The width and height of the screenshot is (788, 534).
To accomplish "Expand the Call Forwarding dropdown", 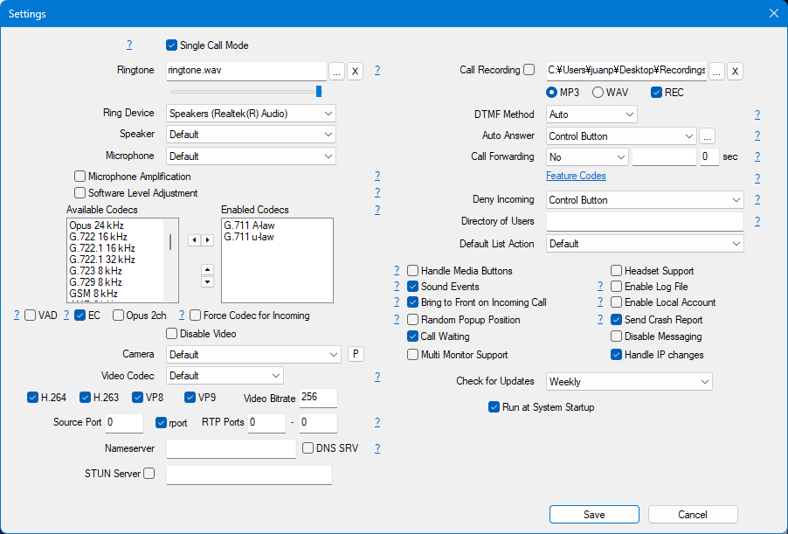I will (587, 157).
